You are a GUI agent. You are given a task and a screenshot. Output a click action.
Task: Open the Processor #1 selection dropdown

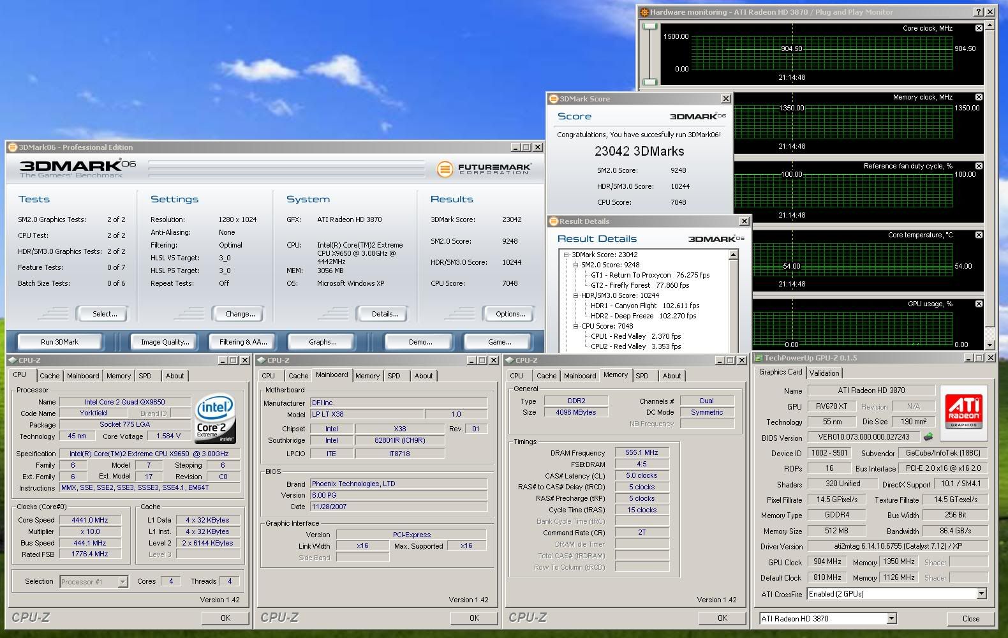122,582
